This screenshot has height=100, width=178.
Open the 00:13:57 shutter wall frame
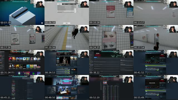click(x=156, y=12)
